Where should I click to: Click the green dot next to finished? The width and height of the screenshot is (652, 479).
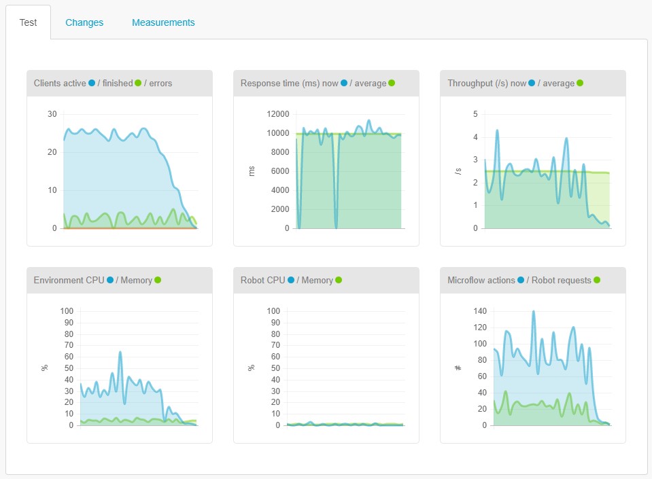[138, 83]
